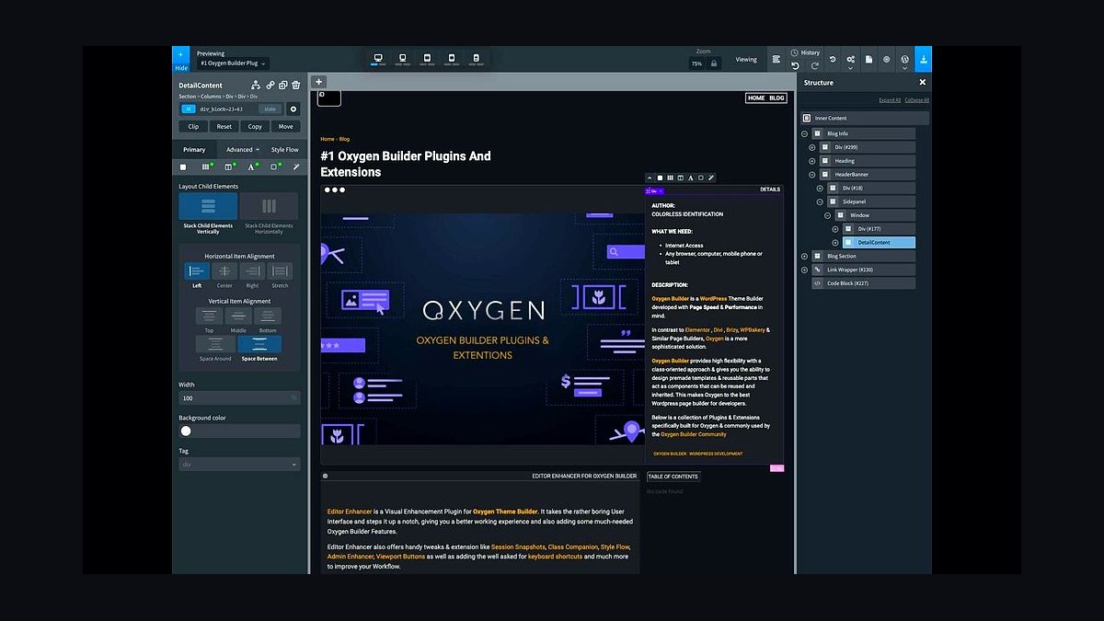Image resolution: width=1104 pixels, height=621 pixels.
Task: Switch to the Primary tab
Action: 194,149
